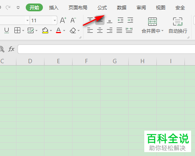Select column F header
195x156 pixels.
coord(87,61)
